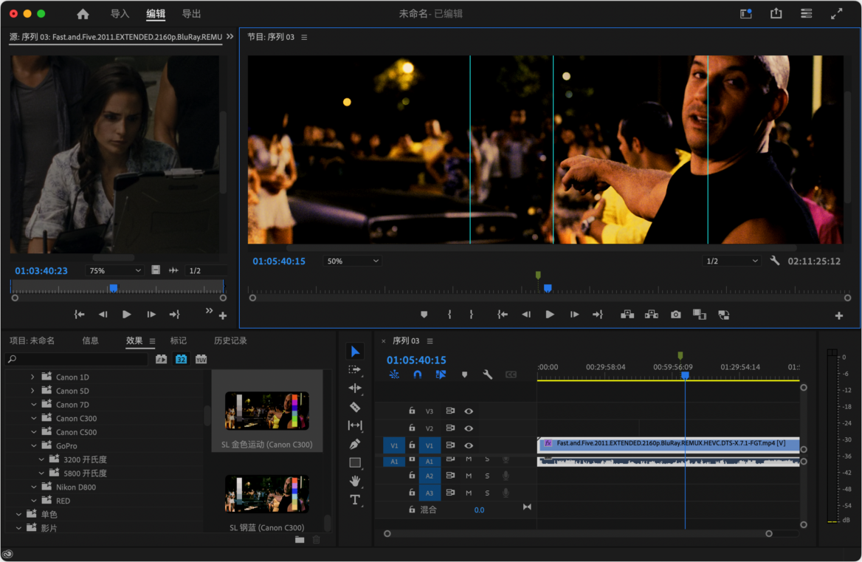Click Go to In point in Program monitor

[x=502, y=315]
